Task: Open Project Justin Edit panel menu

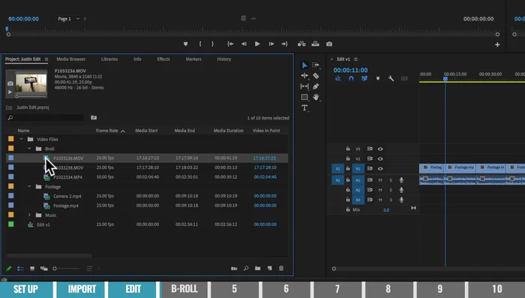Action: (46, 59)
